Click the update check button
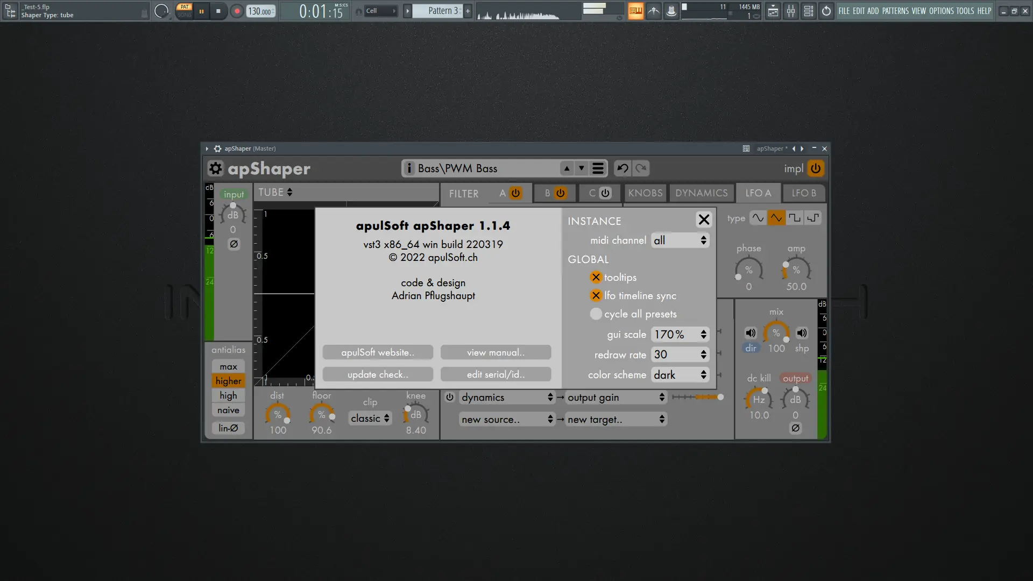1033x581 pixels. (378, 375)
